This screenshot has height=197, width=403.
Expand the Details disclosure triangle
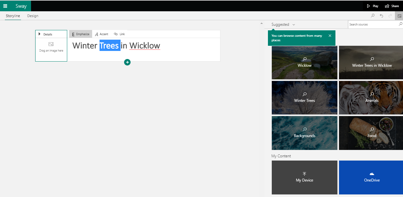(40, 34)
